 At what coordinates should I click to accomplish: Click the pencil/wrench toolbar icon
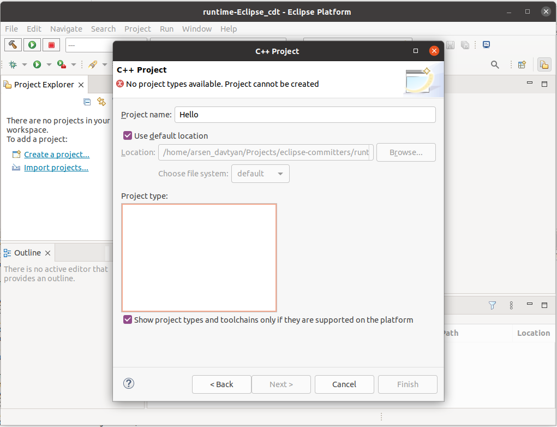click(x=93, y=64)
